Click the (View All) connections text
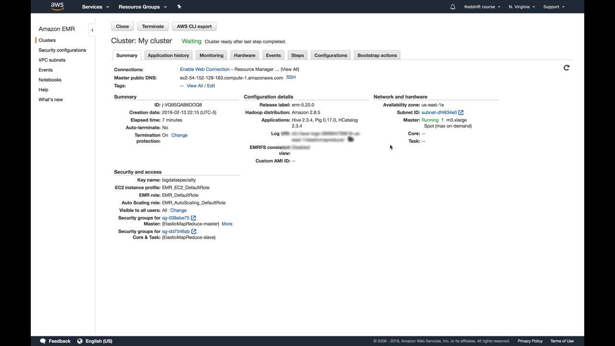 tap(290, 69)
